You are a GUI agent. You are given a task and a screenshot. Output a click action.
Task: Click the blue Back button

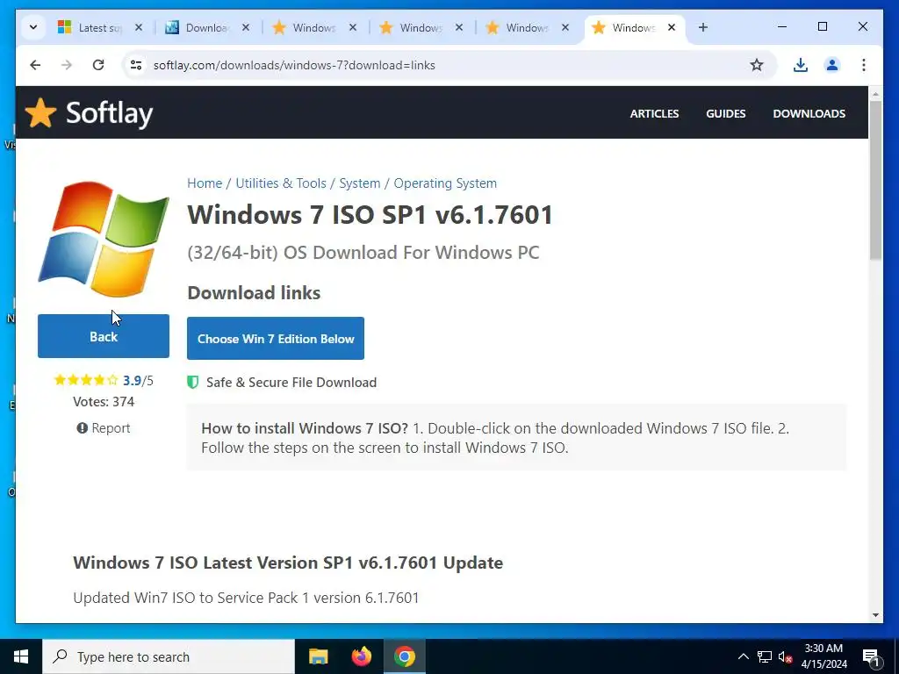click(x=104, y=336)
